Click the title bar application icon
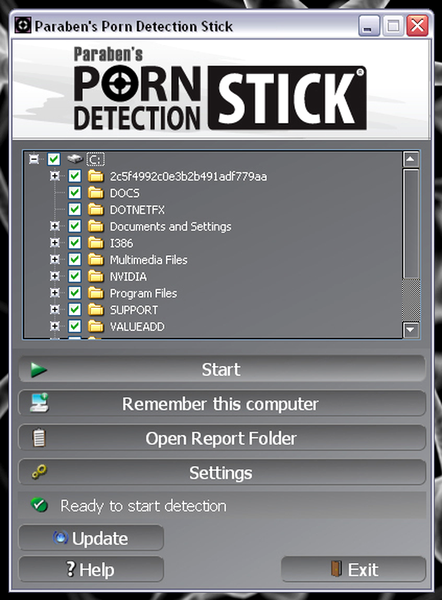442x600 pixels. (x=22, y=25)
